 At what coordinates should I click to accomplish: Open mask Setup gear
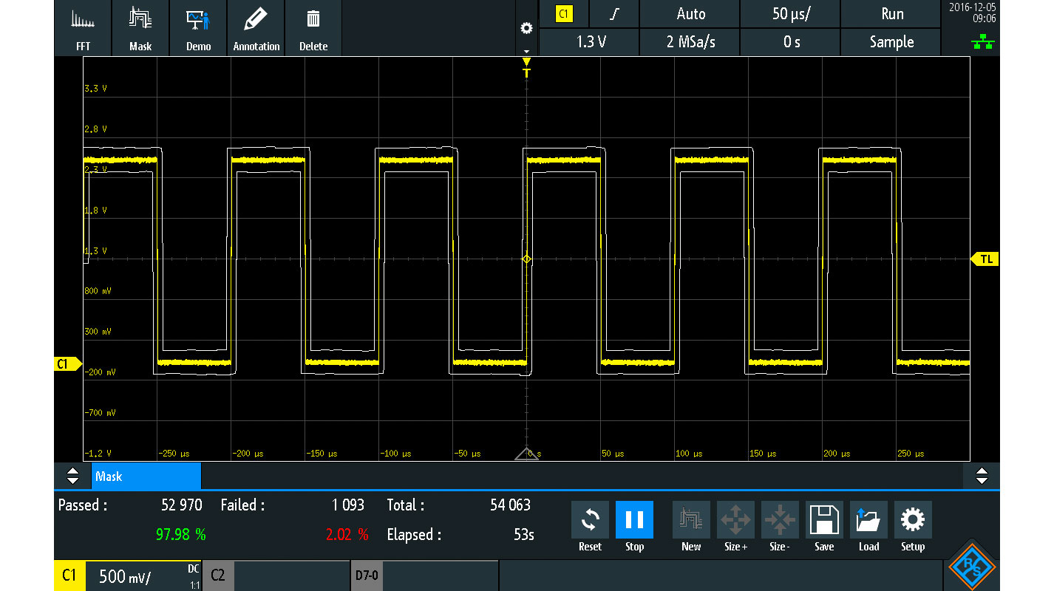click(913, 527)
